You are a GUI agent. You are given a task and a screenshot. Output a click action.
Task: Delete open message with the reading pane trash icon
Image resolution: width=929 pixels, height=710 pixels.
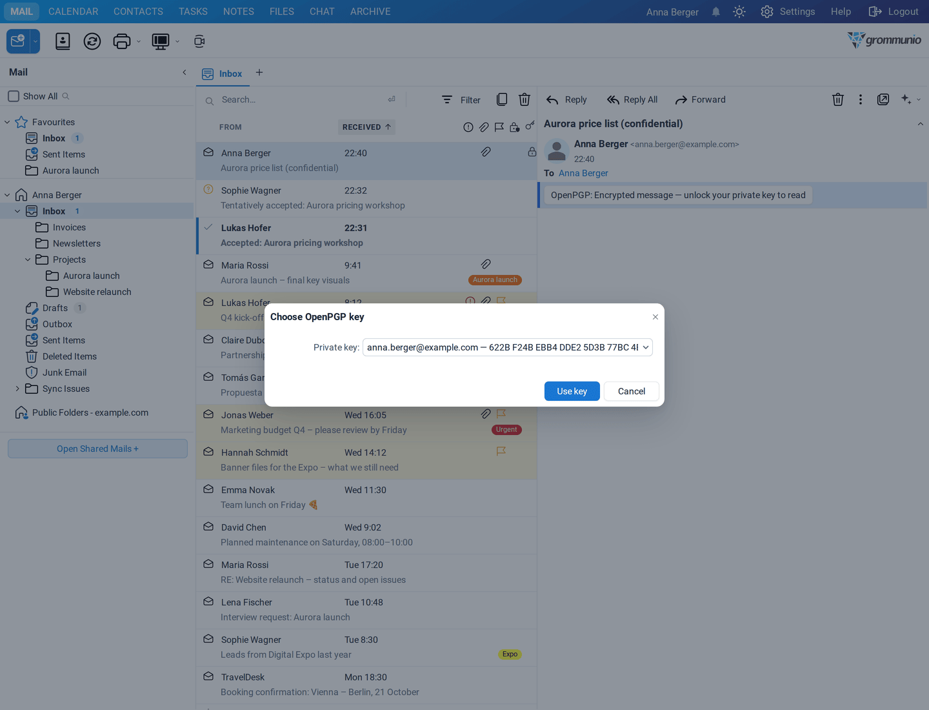pyautogui.click(x=838, y=99)
